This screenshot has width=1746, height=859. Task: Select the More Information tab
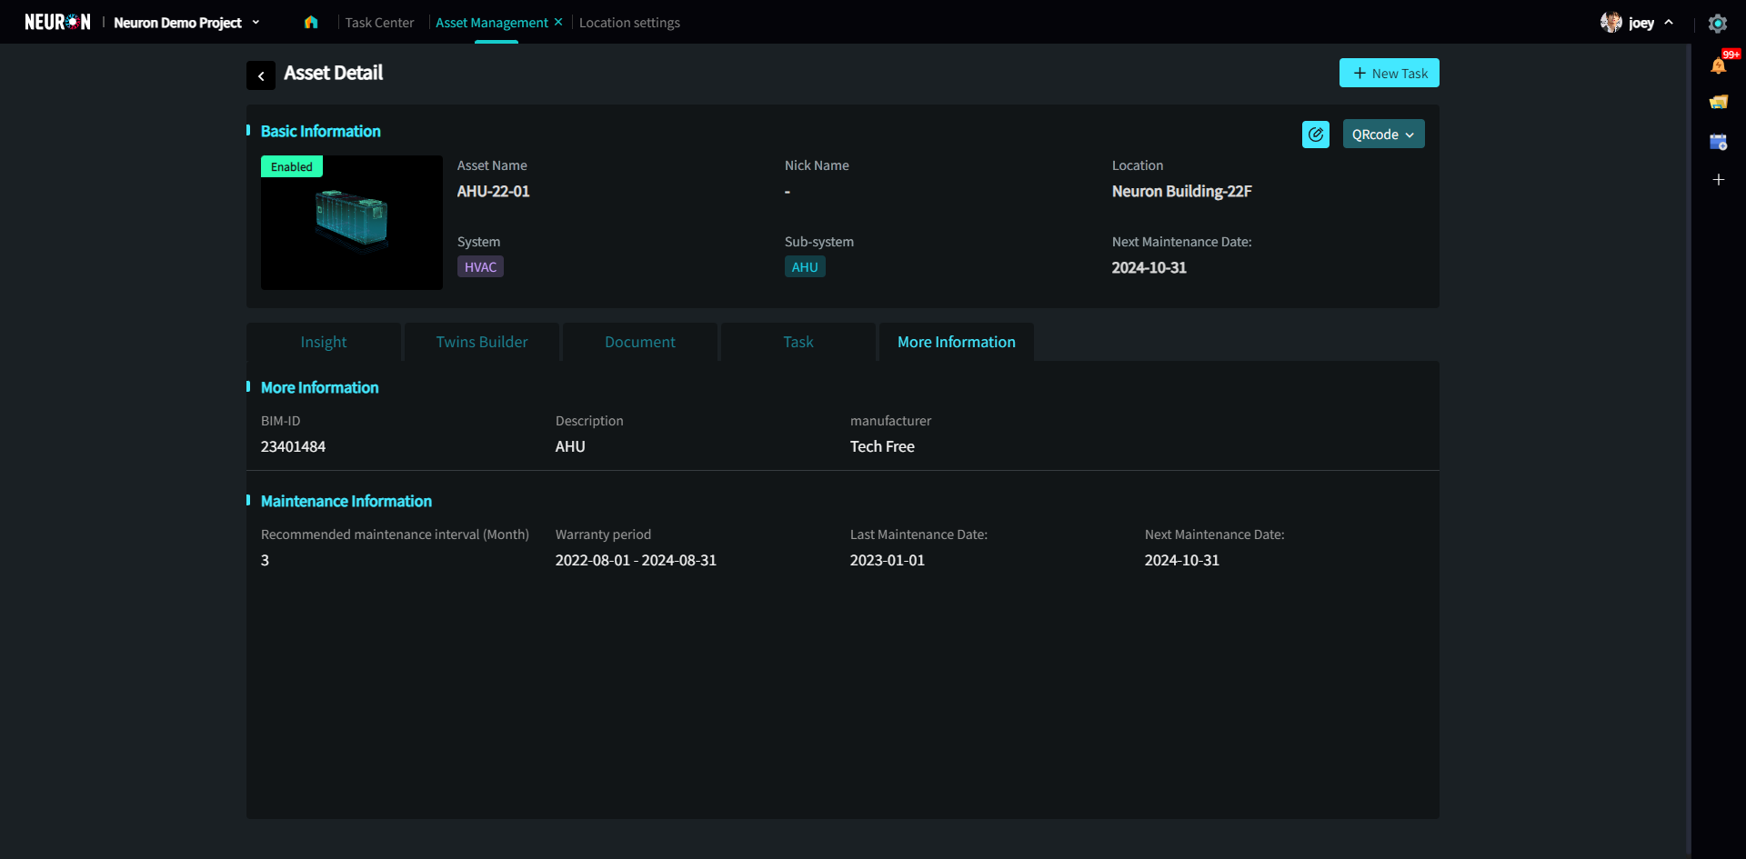pos(957,342)
